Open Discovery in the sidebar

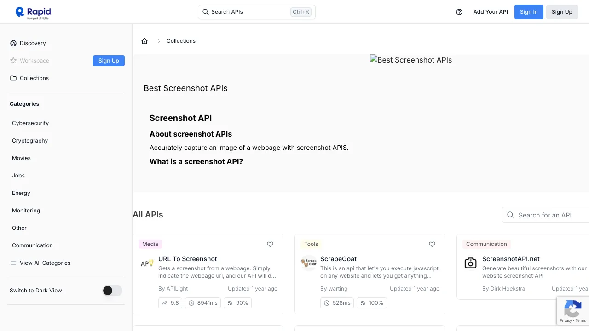click(33, 43)
